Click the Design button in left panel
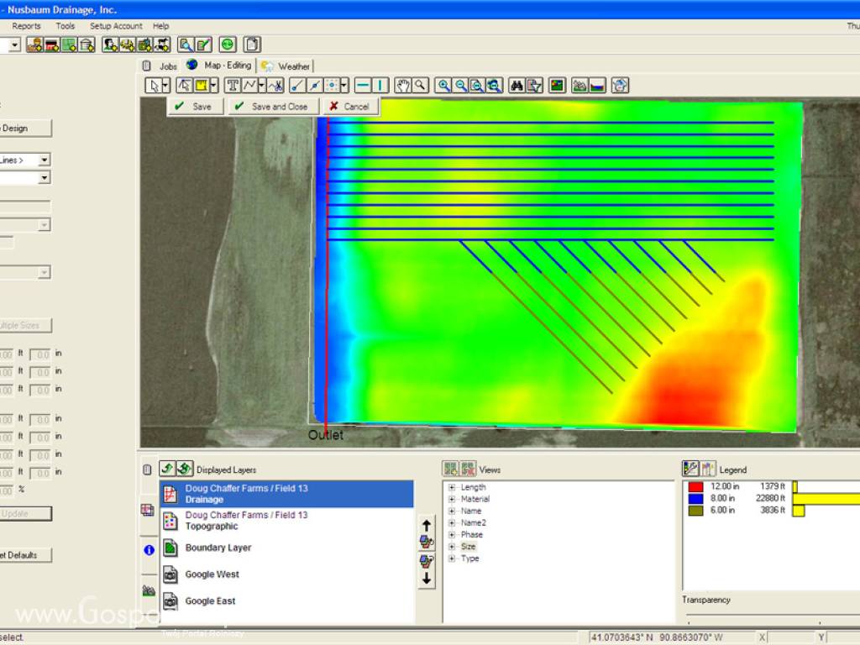This screenshot has height=645, width=860. click(x=26, y=128)
